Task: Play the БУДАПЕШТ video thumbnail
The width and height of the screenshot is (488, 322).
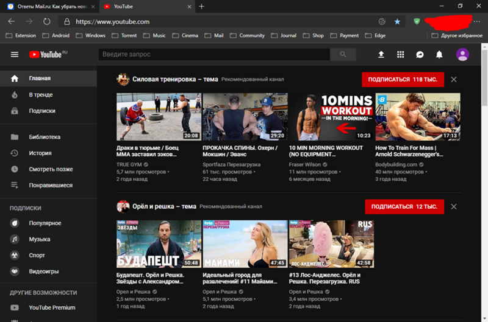Action: click(159, 243)
